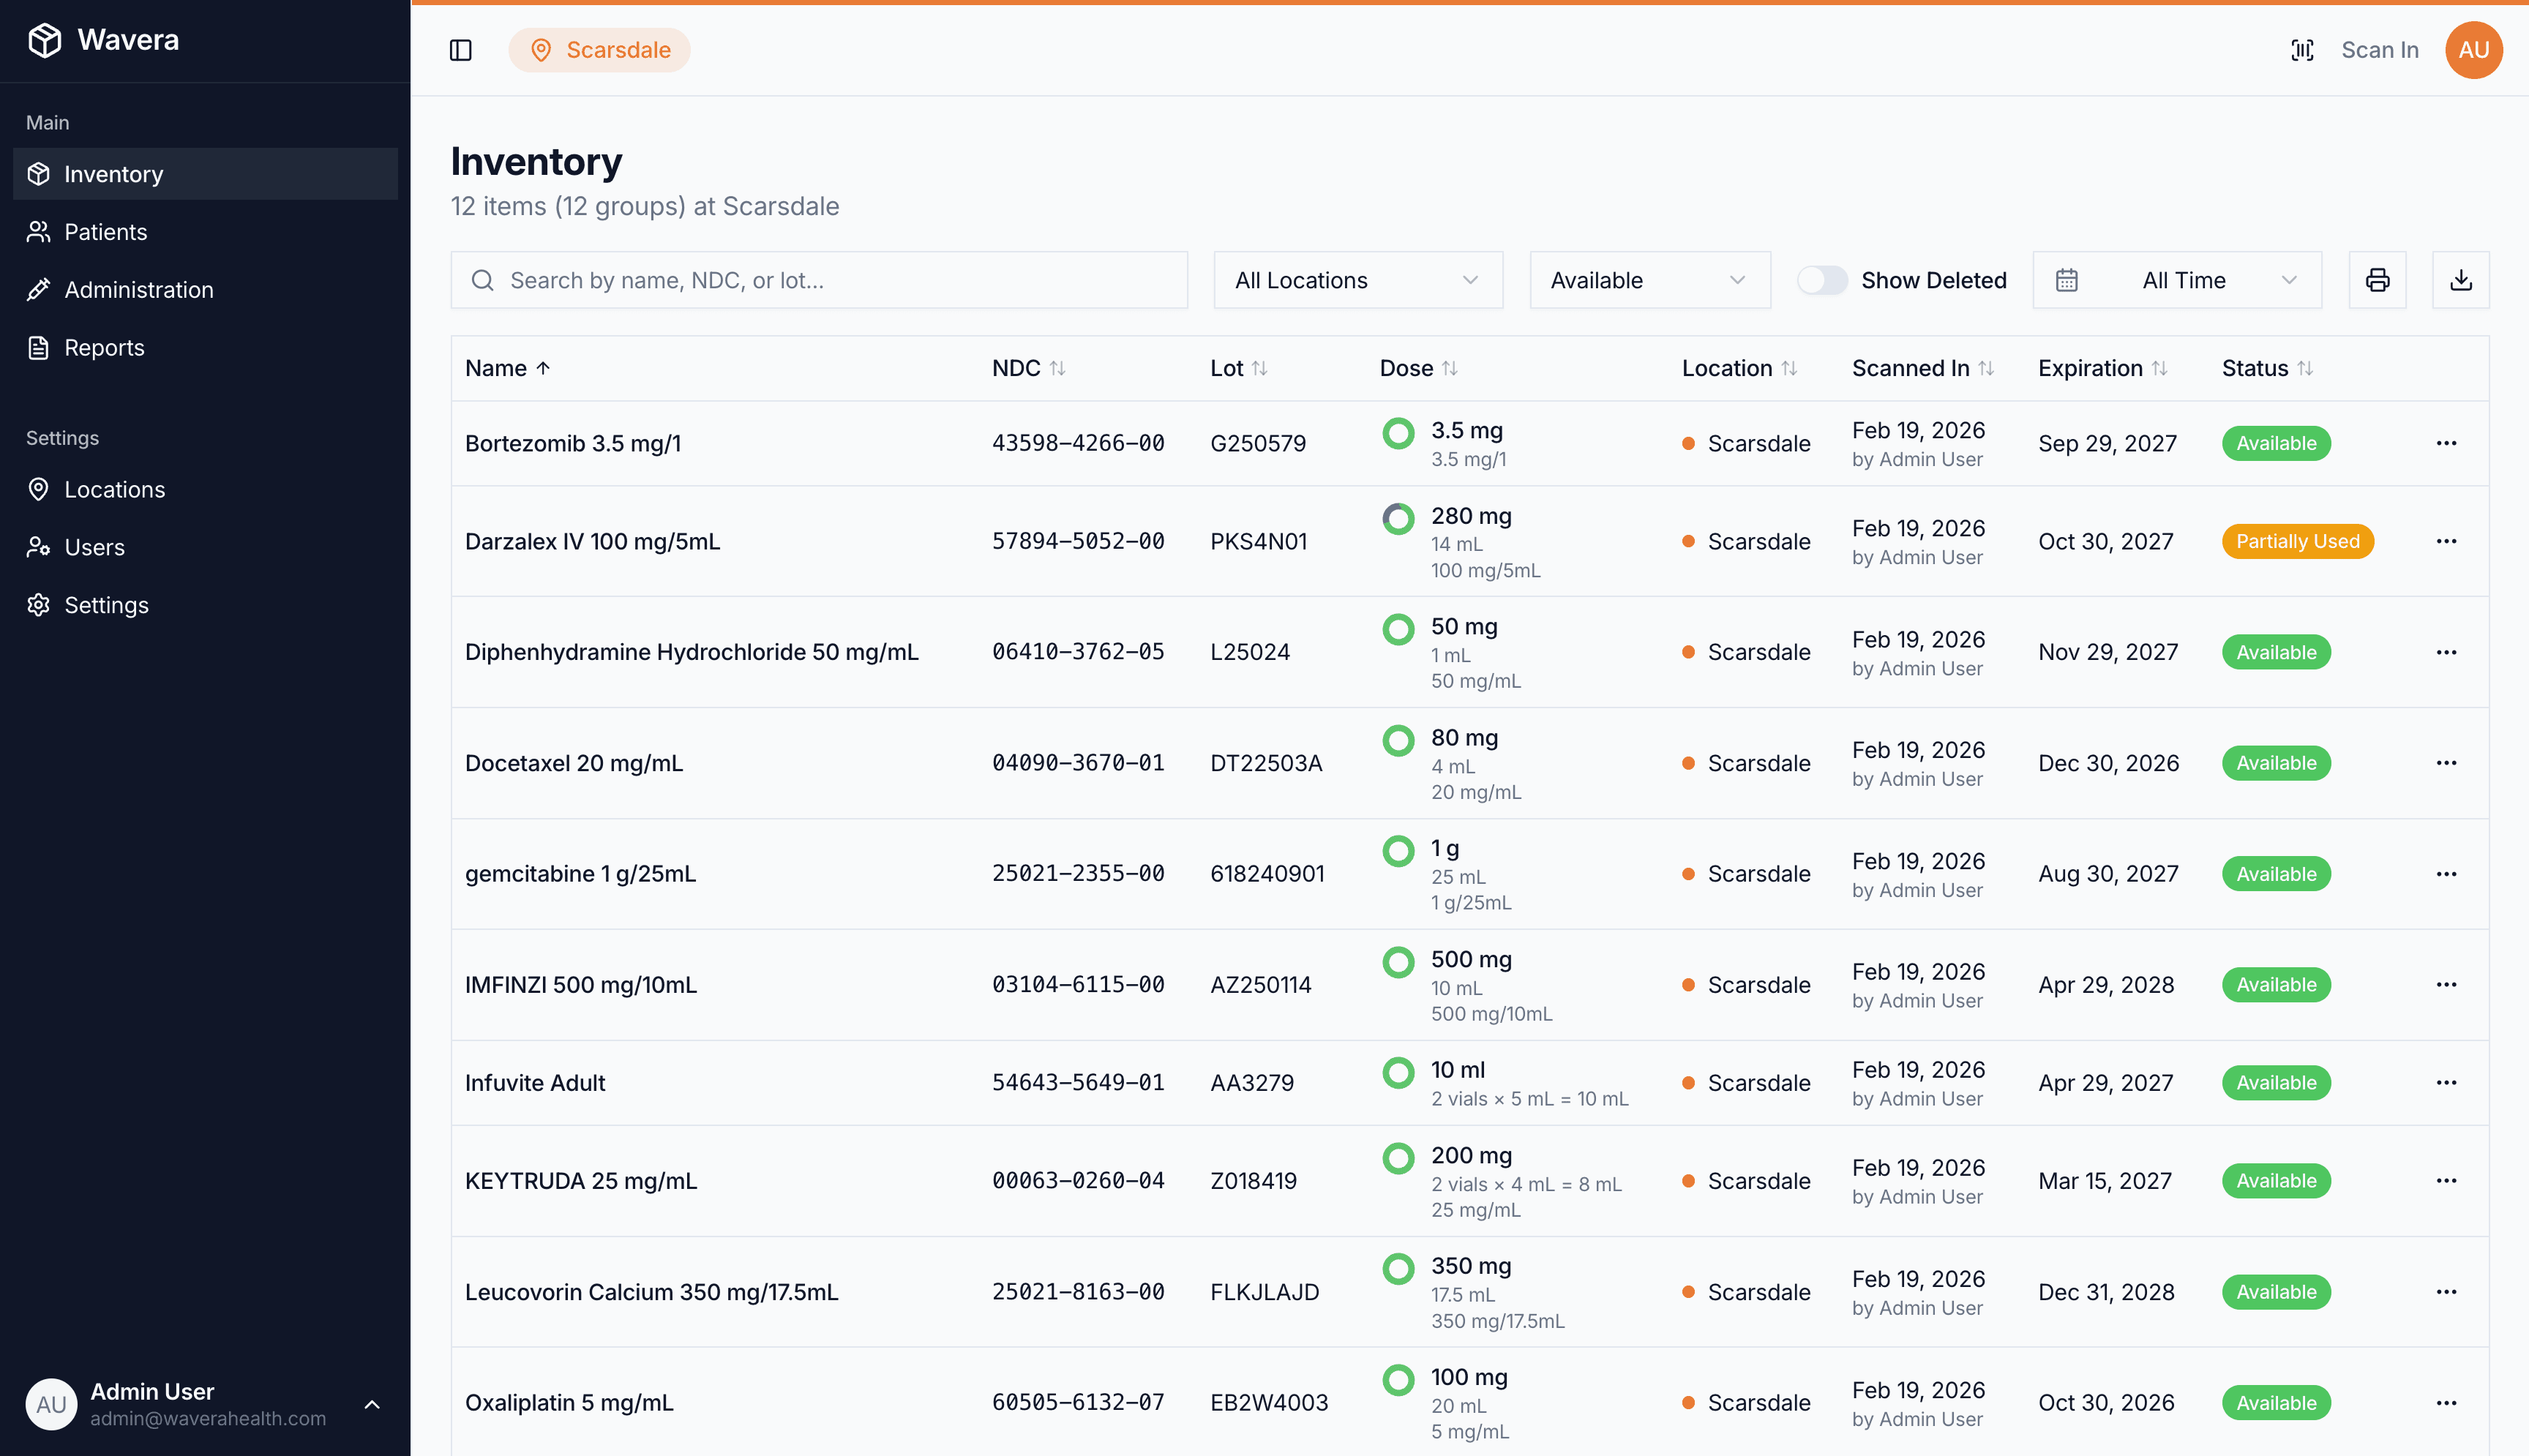This screenshot has width=2529, height=1456.
Task: Expand the Admin User account chevron
Action: [x=372, y=1403]
